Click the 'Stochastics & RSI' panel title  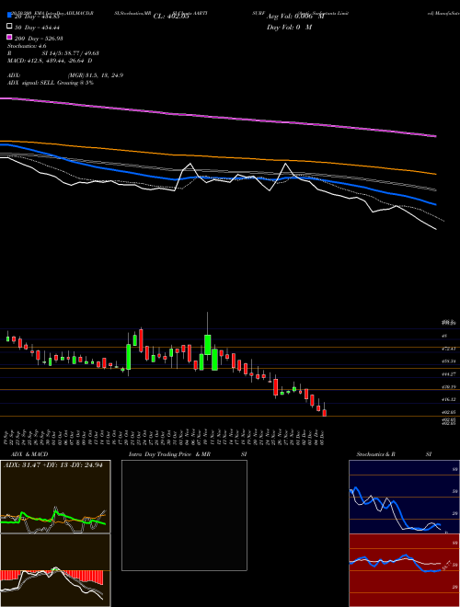click(x=394, y=454)
